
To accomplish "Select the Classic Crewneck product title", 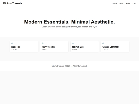I will (x=111, y=47).
